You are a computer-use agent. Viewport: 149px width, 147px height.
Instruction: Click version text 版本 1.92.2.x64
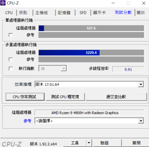point(43,144)
